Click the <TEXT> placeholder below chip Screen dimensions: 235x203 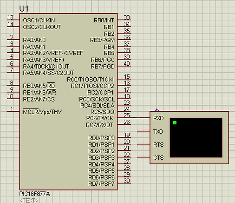(x=29, y=201)
